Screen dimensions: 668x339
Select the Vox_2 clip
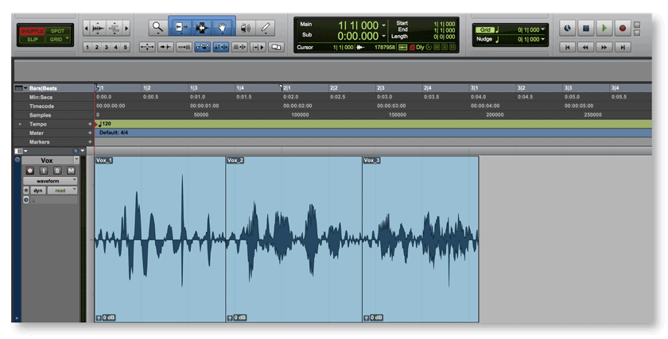[x=294, y=239]
